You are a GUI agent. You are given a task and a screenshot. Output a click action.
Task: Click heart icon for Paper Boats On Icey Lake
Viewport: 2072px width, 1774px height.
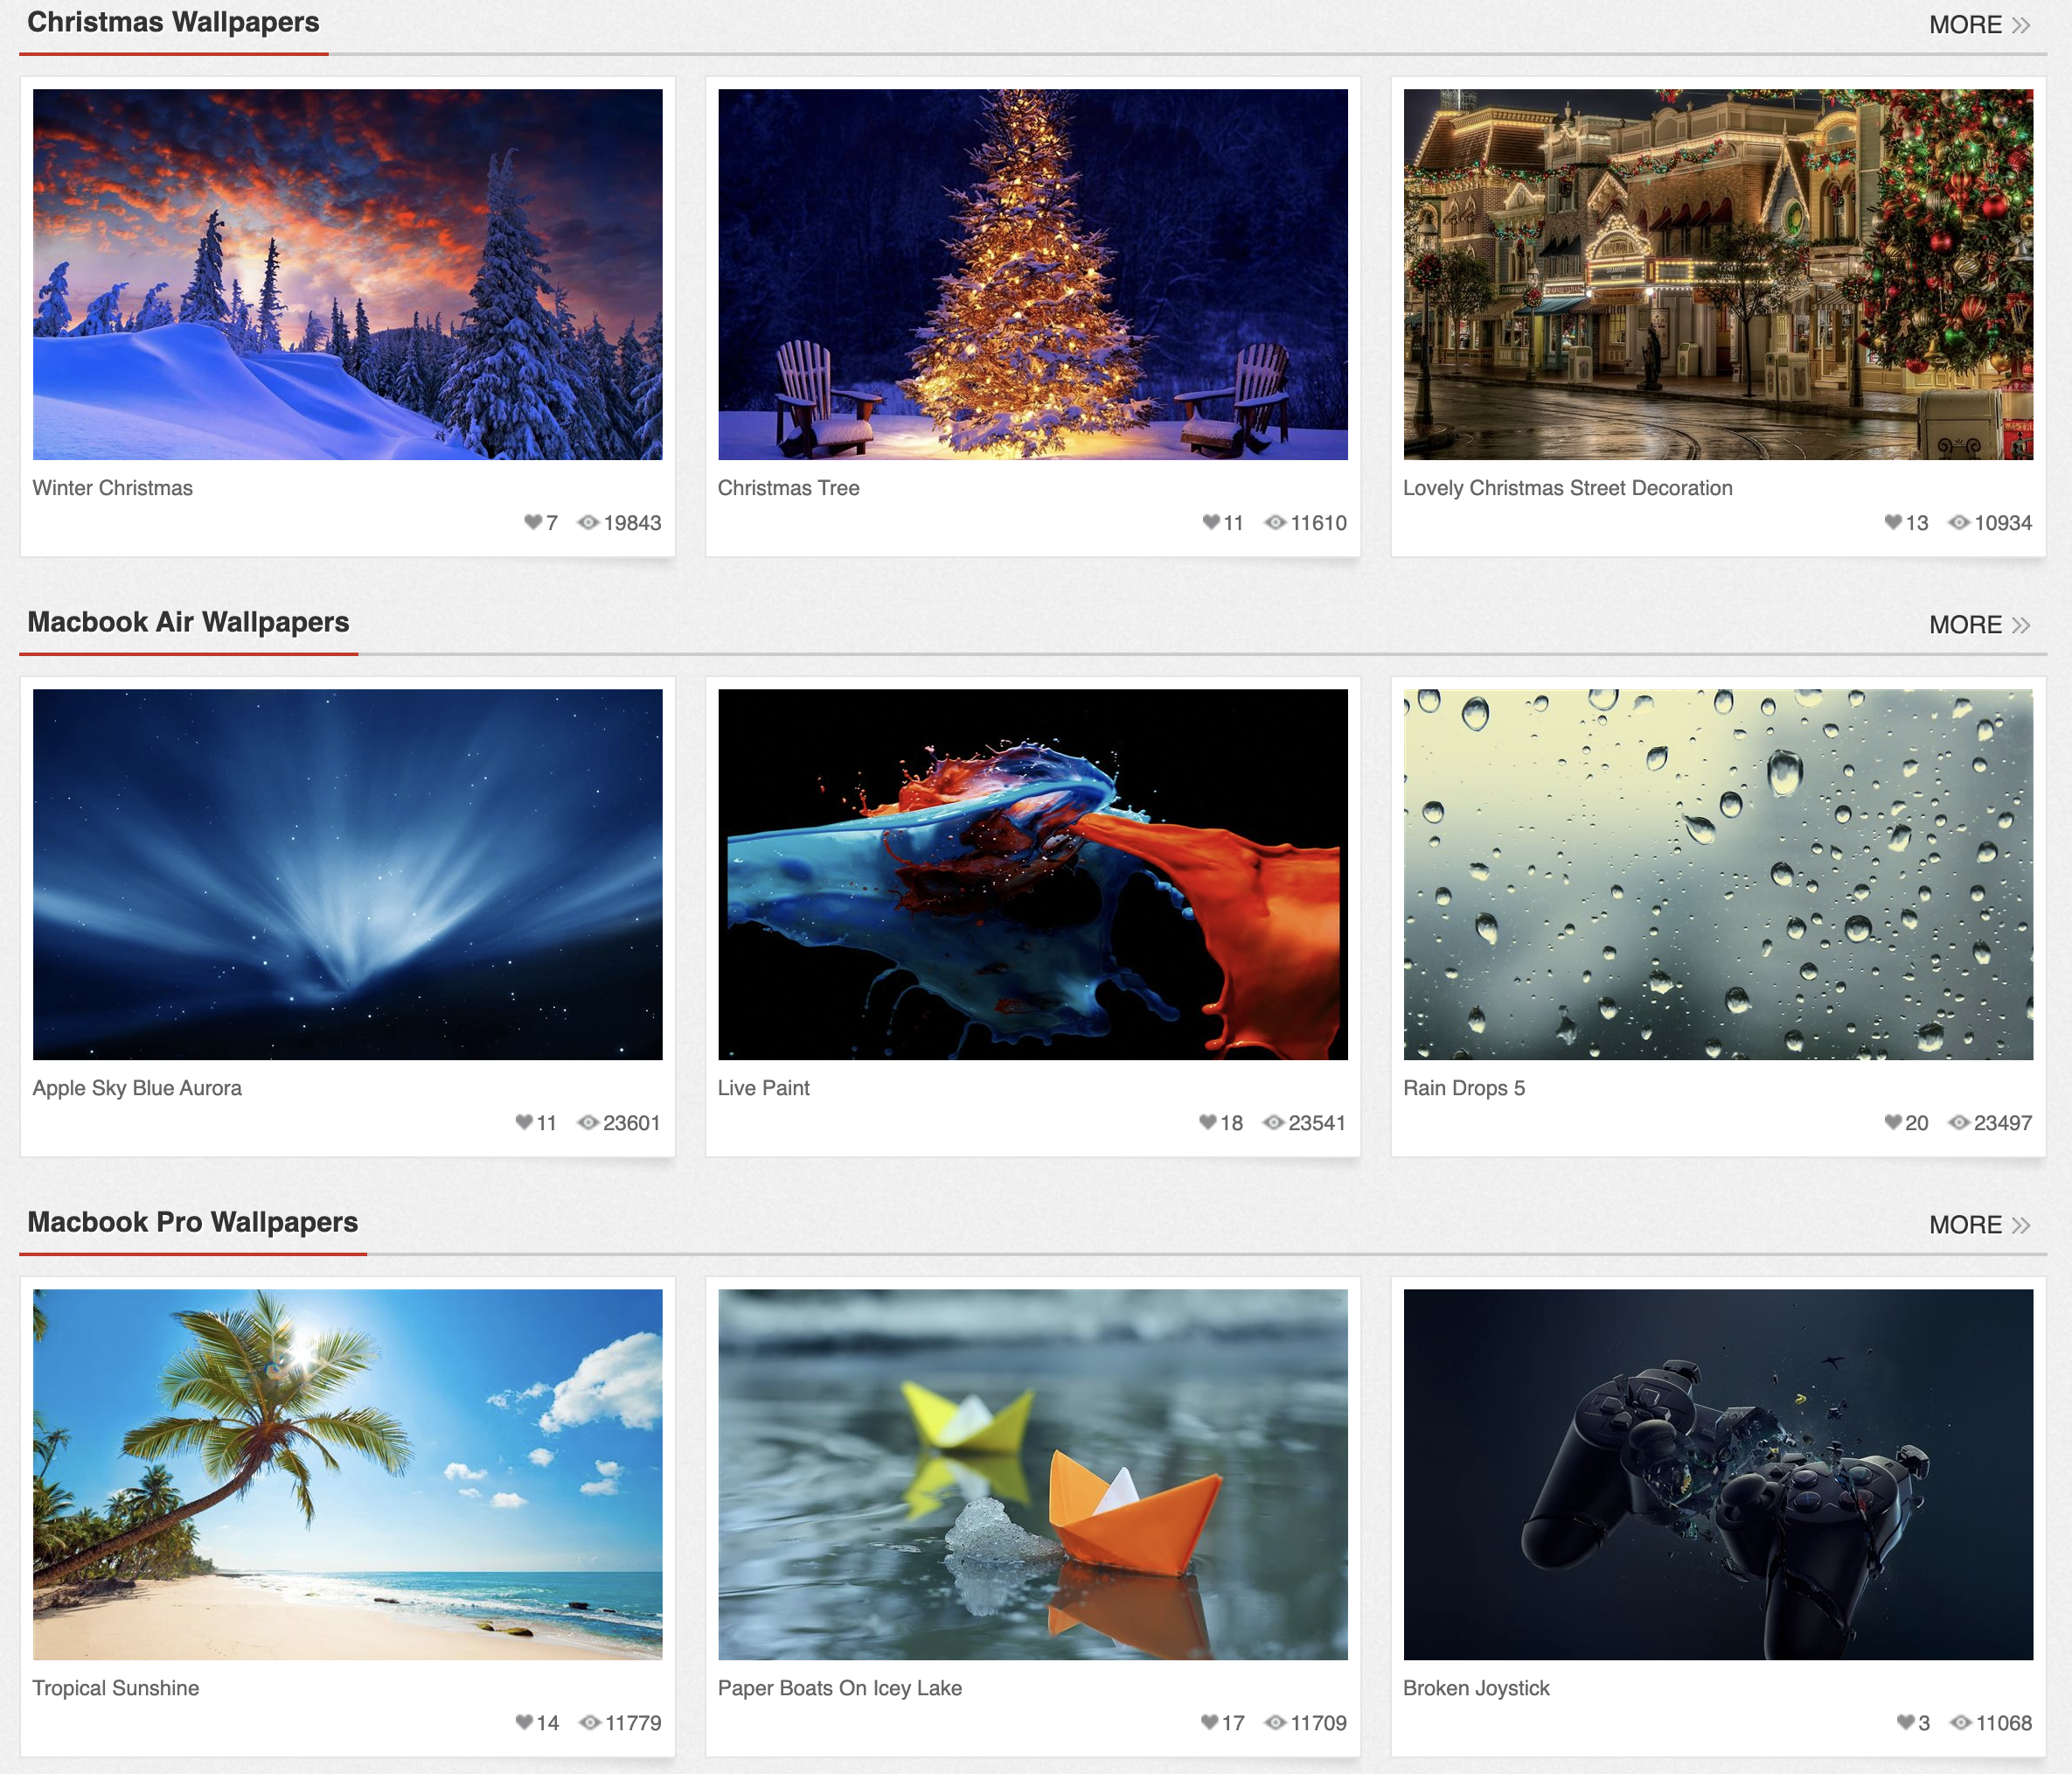pos(1210,1722)
